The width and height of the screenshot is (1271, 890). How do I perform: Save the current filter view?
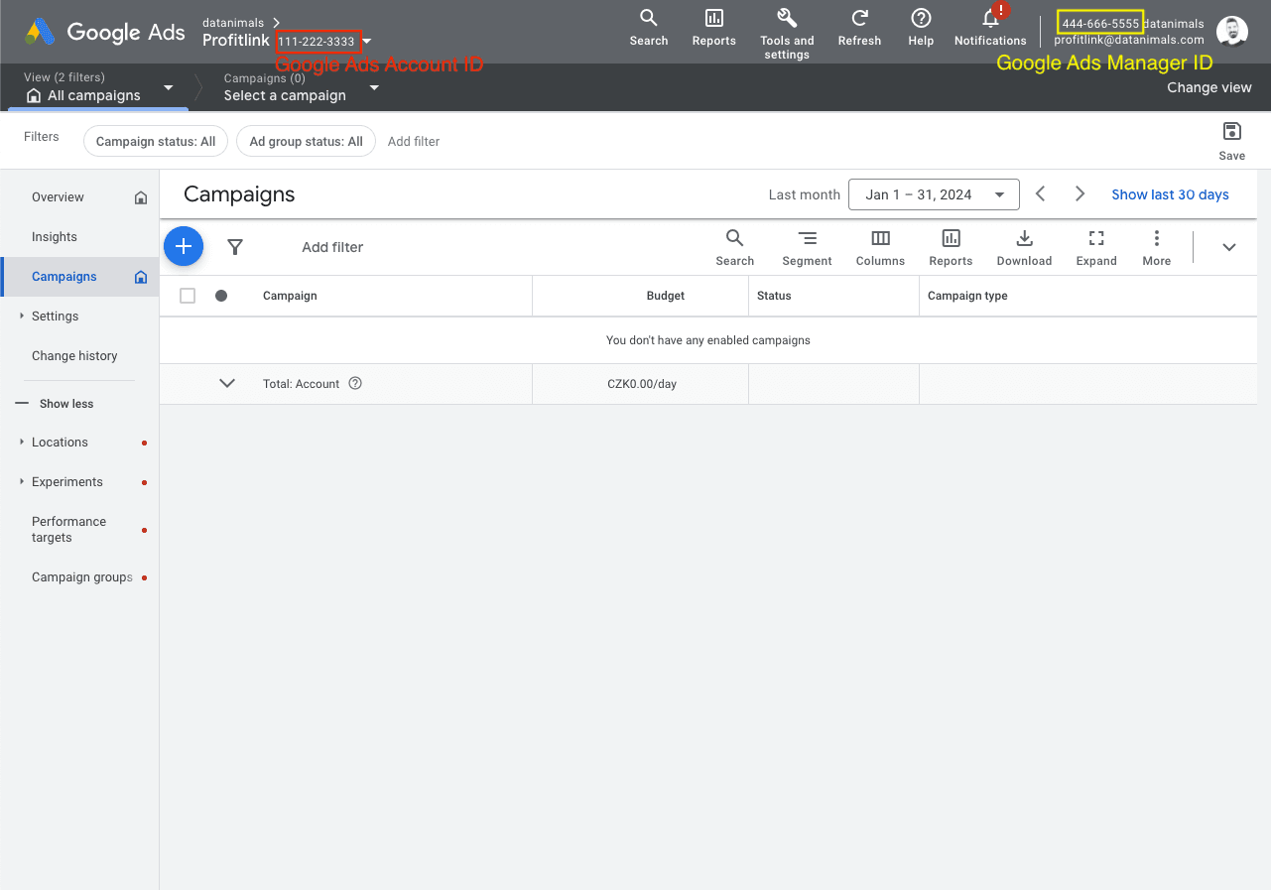pos(1232,141)
